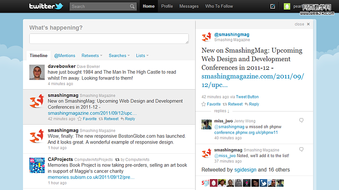Expand the Searches dropdown tab
This screenshot has height=190, width=339.
pos(119,55)
